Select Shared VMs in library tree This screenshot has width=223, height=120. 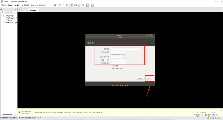tap(10, 22)
